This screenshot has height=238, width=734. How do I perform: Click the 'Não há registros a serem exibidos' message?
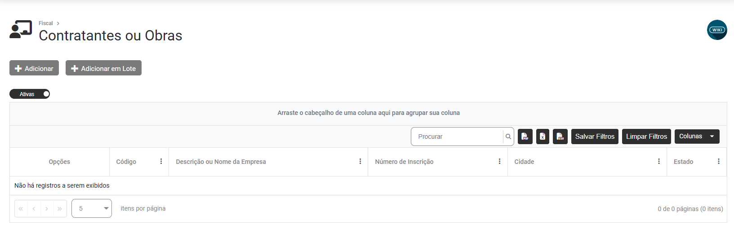coord(62,185)
